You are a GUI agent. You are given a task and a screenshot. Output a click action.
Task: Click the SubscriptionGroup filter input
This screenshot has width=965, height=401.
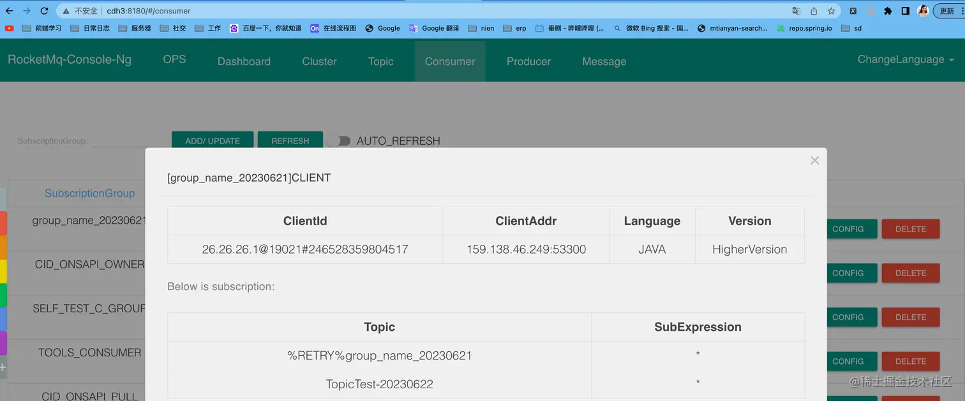[130, 140]
